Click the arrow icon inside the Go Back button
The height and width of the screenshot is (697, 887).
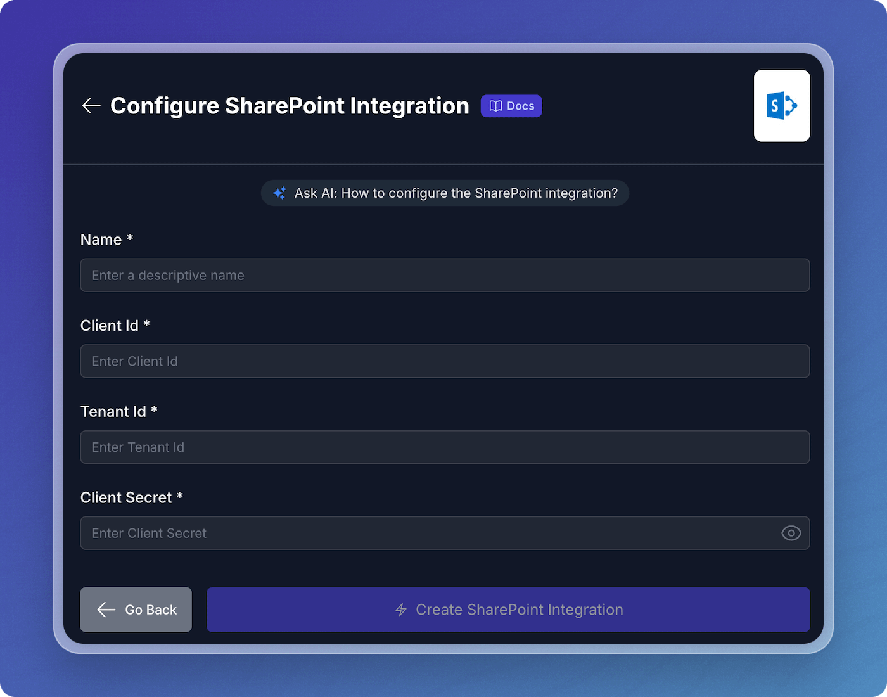(105, 610)
